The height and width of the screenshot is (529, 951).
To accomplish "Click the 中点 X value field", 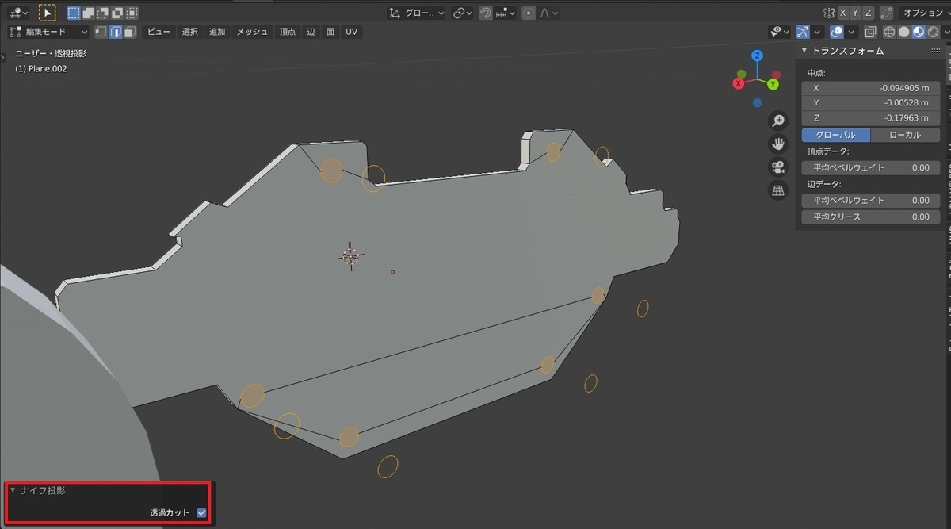I will pyautogui.click(x=870, y=88).
